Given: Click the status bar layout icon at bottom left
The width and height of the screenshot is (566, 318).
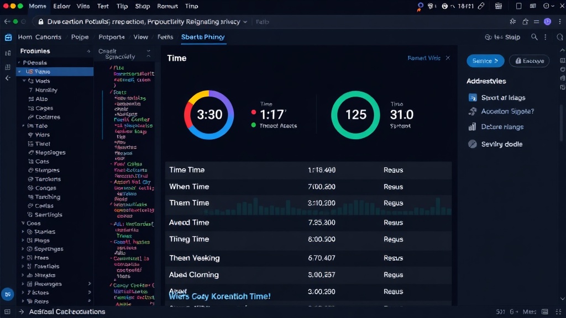Looking at the screenshot, I should (7, 311).
